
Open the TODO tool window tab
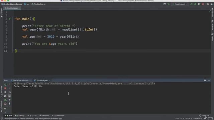coord(32,116)
